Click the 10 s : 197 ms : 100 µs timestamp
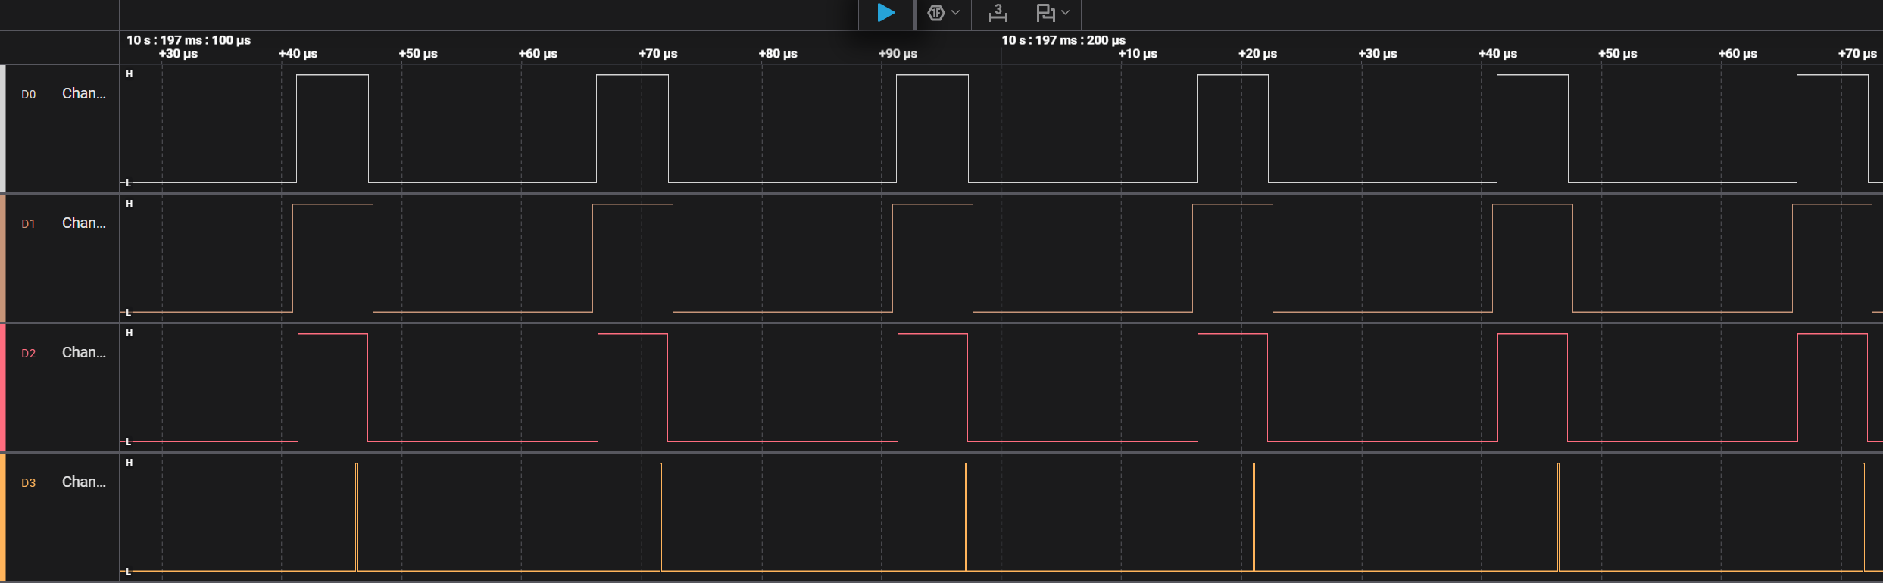The image size is (1883, 583). pos(189,40)
